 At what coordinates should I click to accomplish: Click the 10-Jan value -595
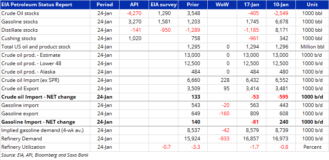pos(283,97)
